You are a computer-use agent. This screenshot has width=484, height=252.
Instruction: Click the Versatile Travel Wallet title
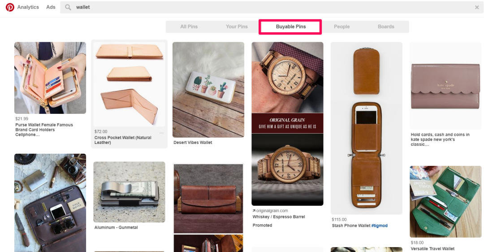tap(432, 248)
